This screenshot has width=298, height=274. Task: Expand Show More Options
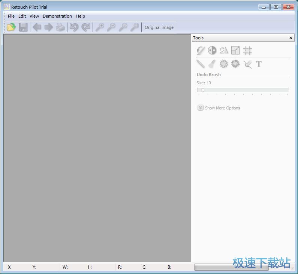tap(219, 108)
